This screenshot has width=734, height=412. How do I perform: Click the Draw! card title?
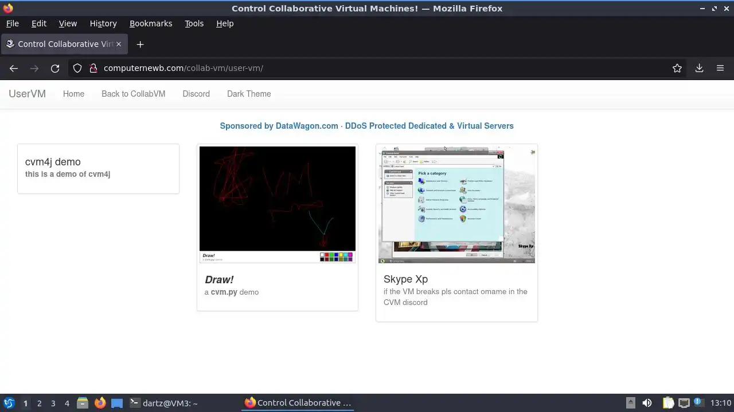(219, 280)
